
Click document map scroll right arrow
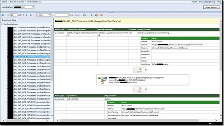click(x=47, y=120)
